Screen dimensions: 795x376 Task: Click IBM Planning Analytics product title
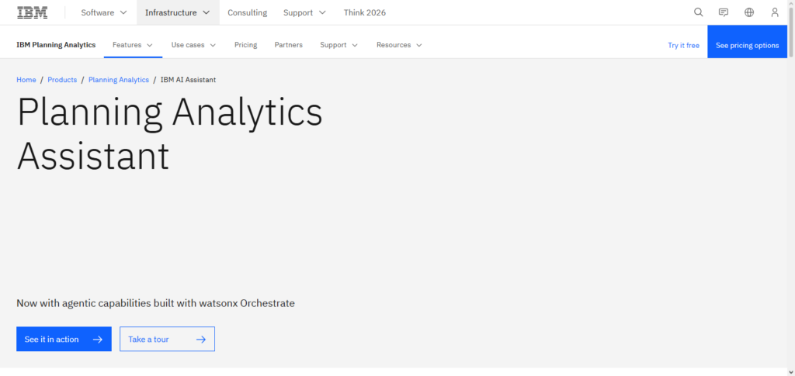56,45
